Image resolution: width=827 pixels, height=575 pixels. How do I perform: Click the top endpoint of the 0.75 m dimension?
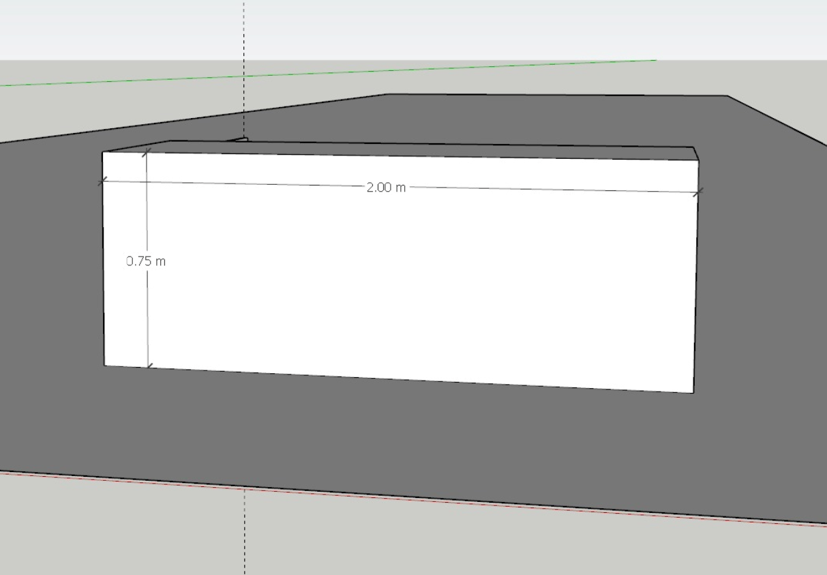pyautogui.click(x=145, y=153)
